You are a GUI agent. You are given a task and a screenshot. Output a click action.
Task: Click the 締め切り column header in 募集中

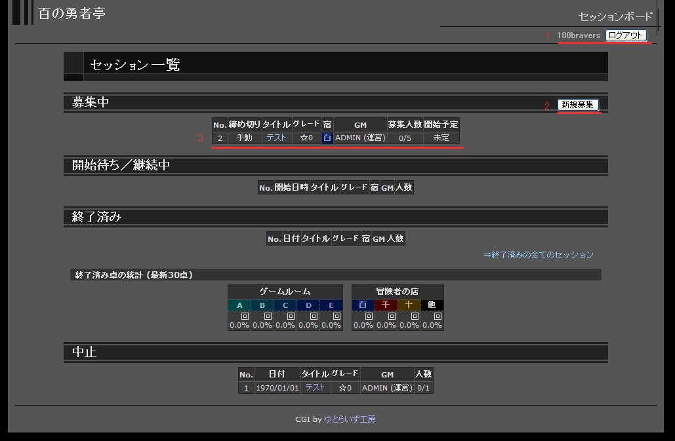tap(244, 125)
